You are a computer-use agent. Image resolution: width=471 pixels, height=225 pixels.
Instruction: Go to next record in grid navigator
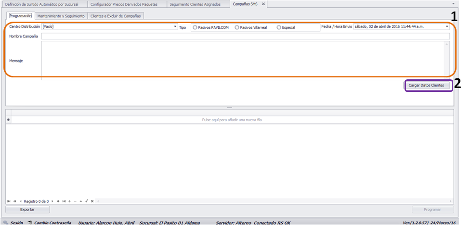point(52,201)
